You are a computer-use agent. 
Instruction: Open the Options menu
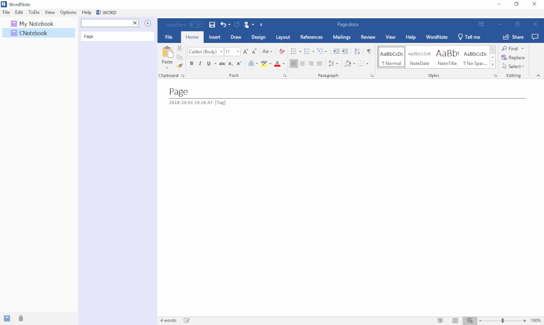tap(68, 12)
